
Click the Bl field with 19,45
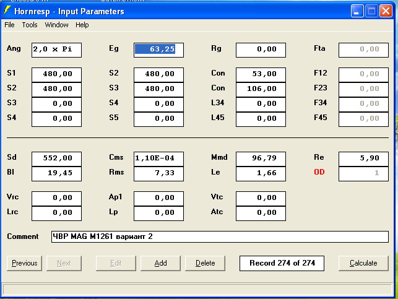pos(56,173)
